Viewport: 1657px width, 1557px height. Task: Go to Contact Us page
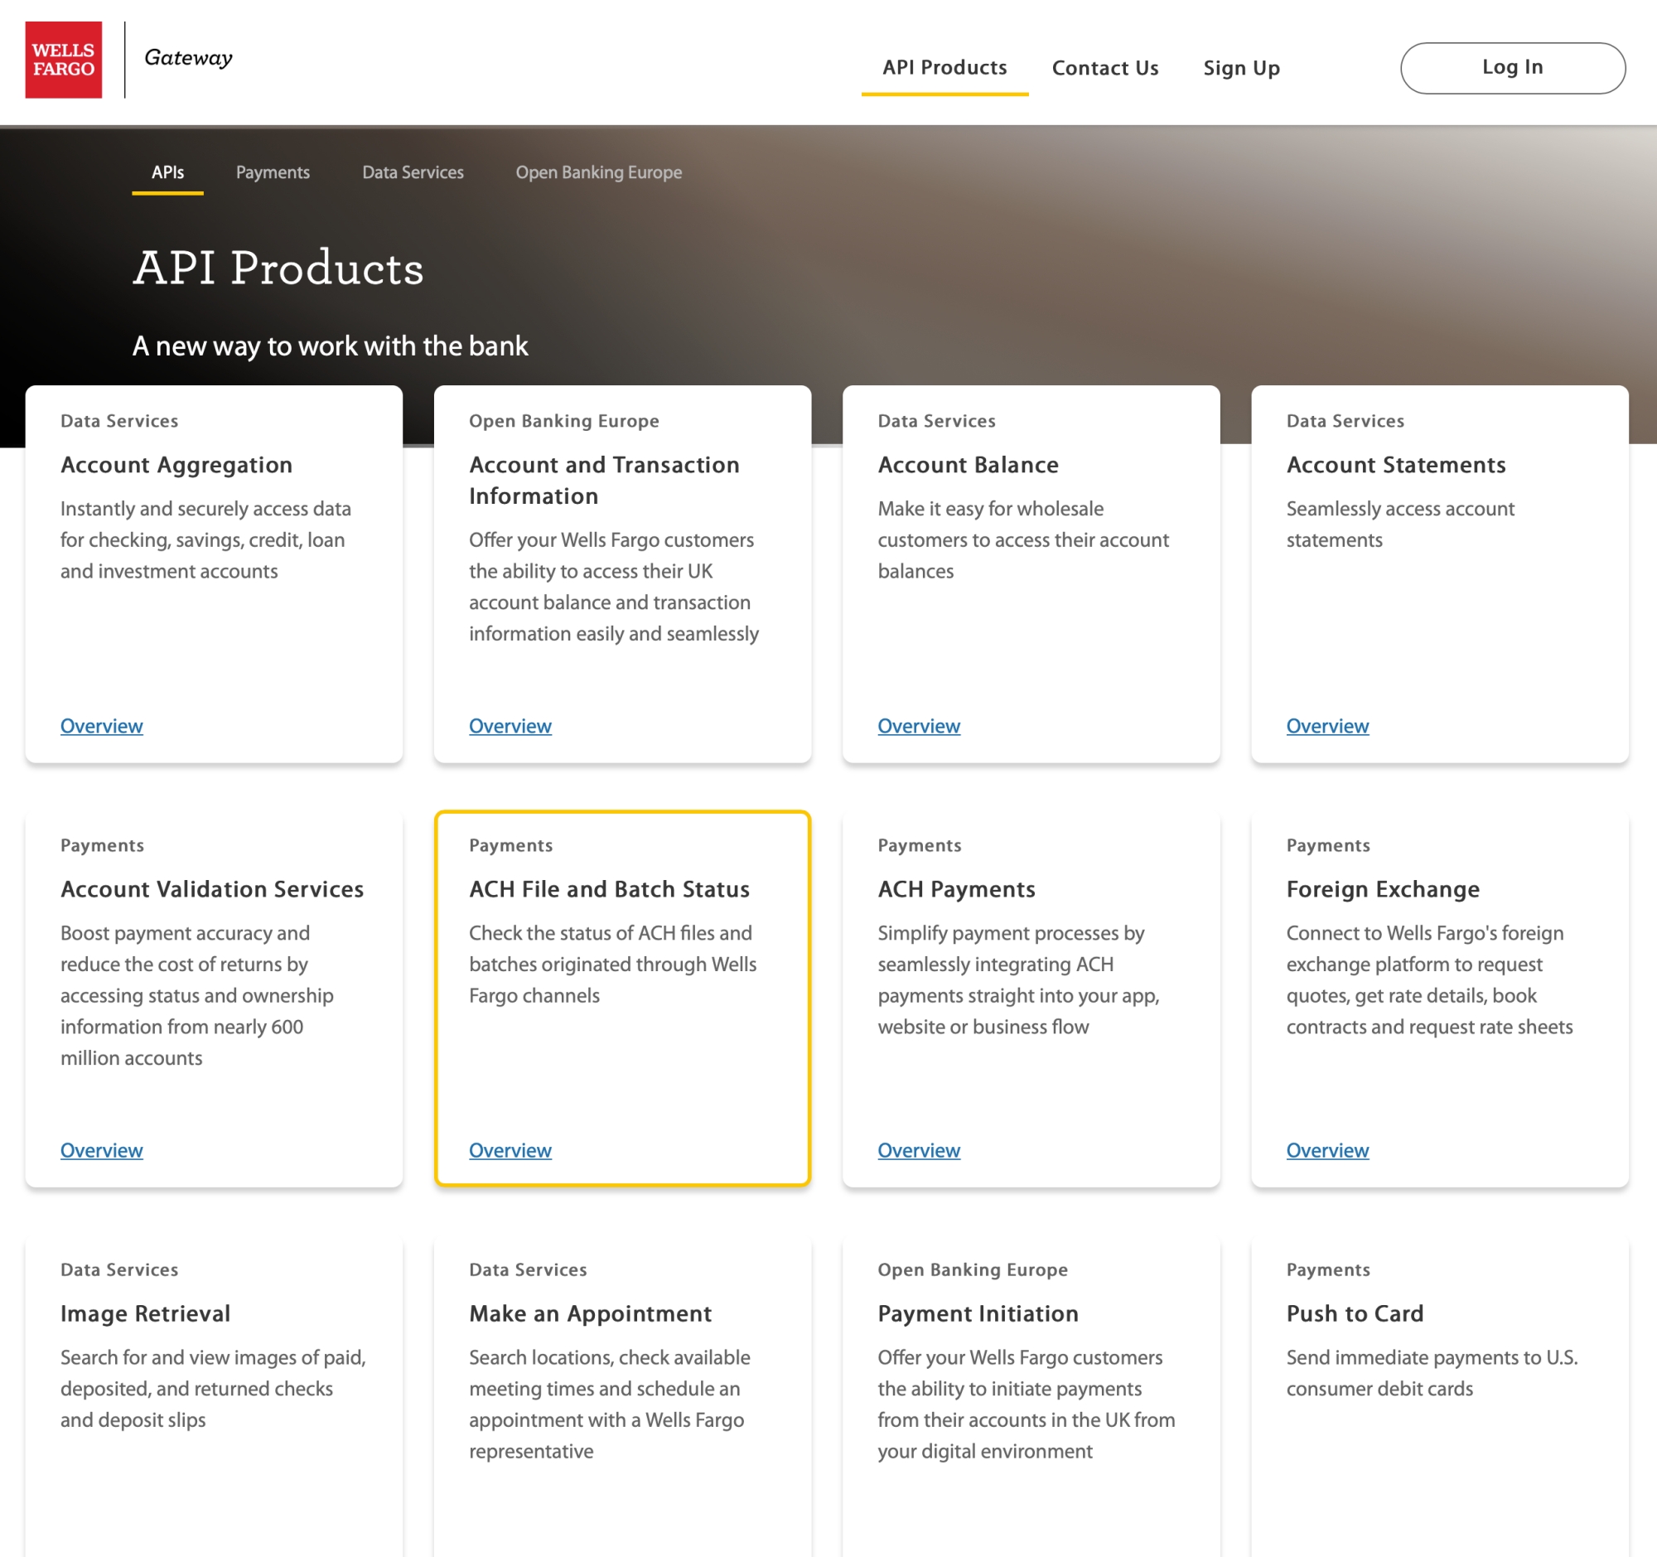tap(1104, 68)
